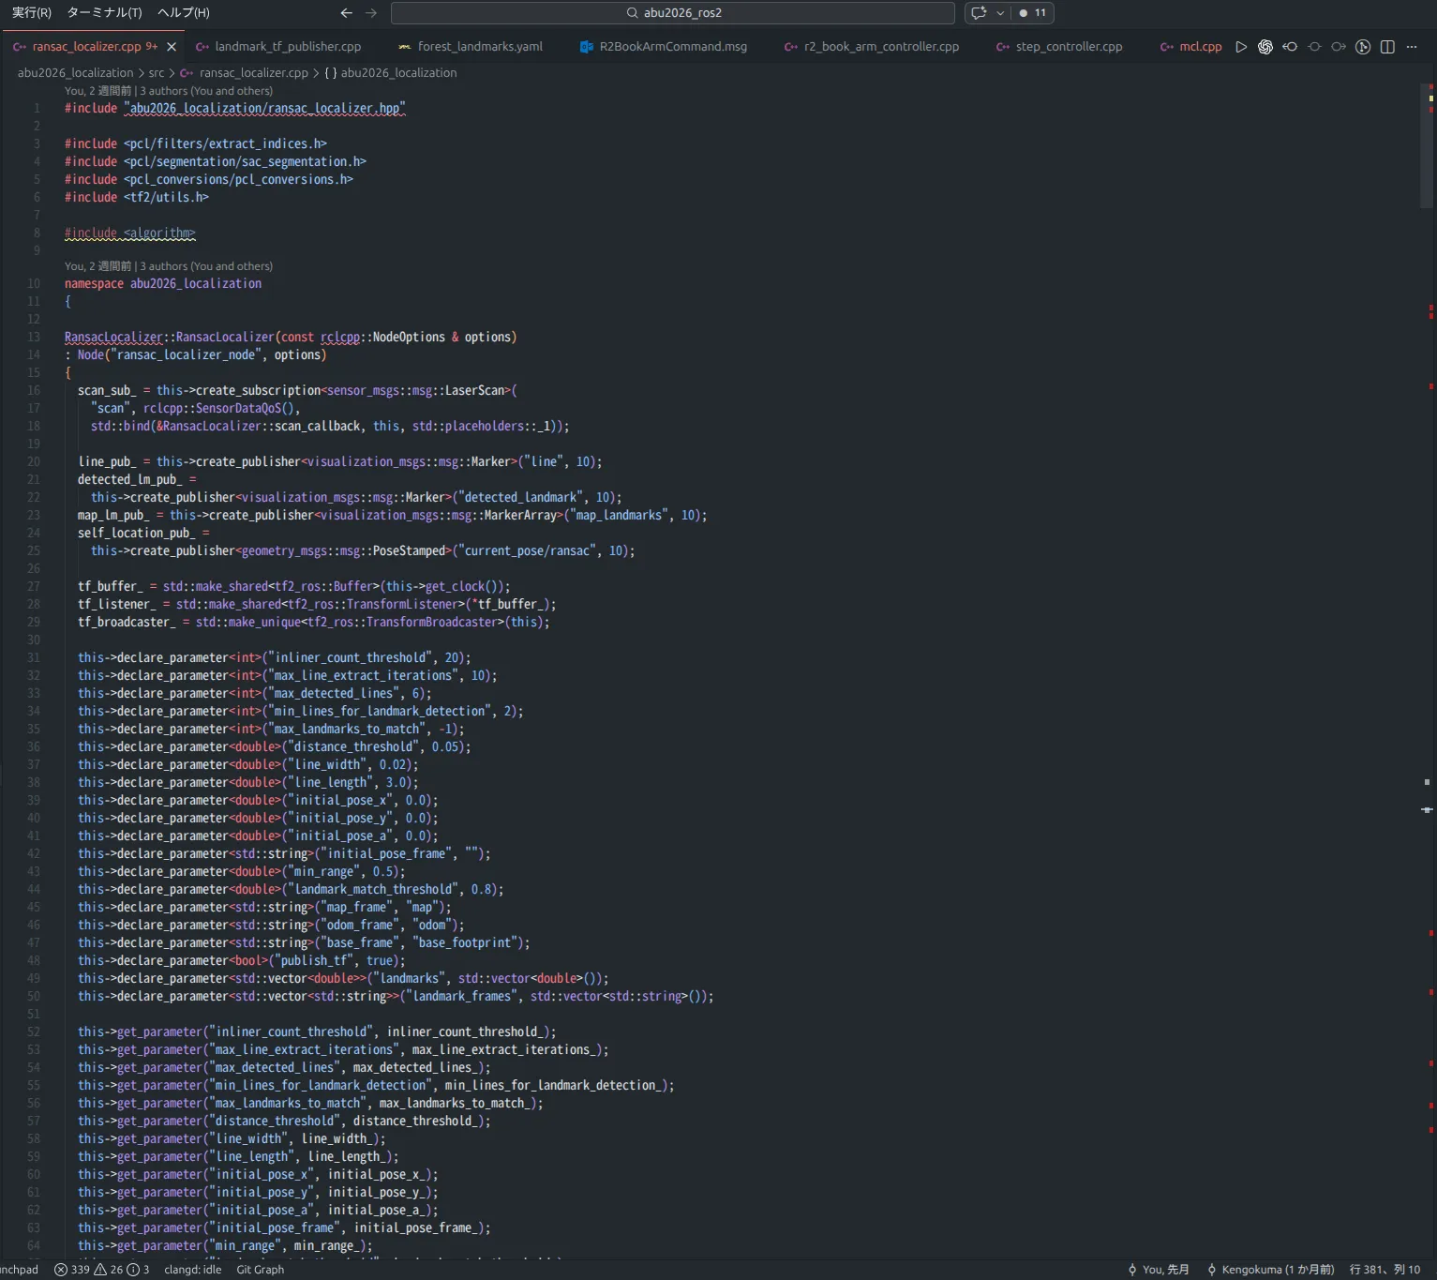The width and height of the screenshot is (1437, 1280).
Task: Expand the chat dropdown arrow beside Copilot
Action: [x=1000, y=13]
